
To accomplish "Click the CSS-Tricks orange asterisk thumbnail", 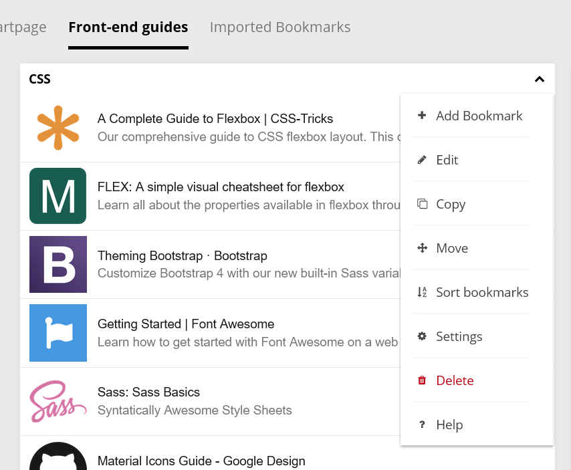I will tap(58, 128).
